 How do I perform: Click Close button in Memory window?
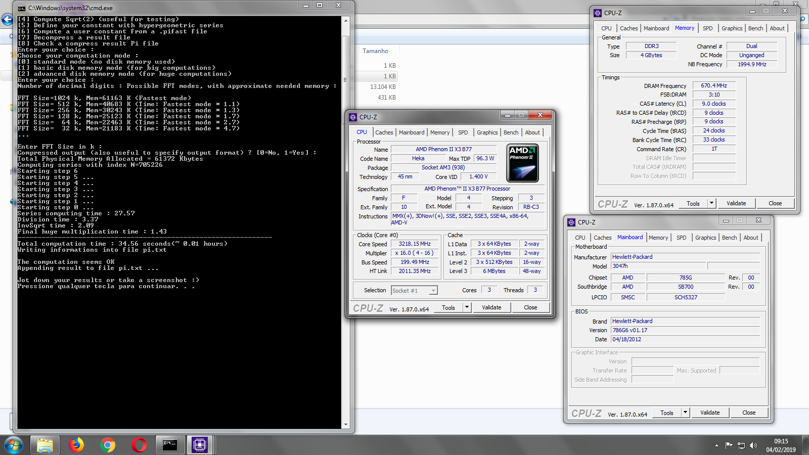pos(775,203)
